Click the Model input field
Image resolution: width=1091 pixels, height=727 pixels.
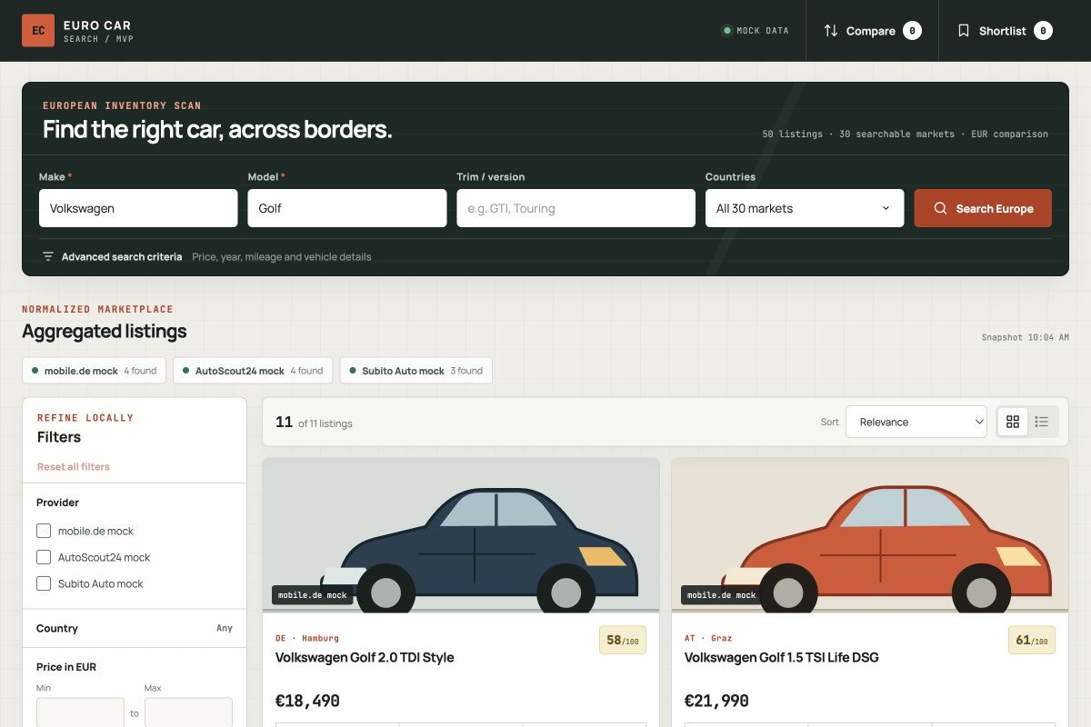point(347,208)
